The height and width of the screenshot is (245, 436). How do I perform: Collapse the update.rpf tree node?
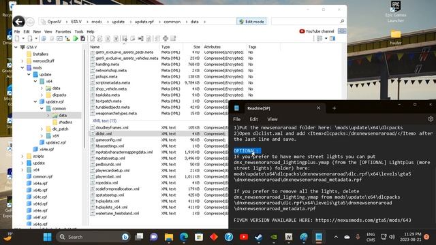pyautogui.click(x=35, y=101)
